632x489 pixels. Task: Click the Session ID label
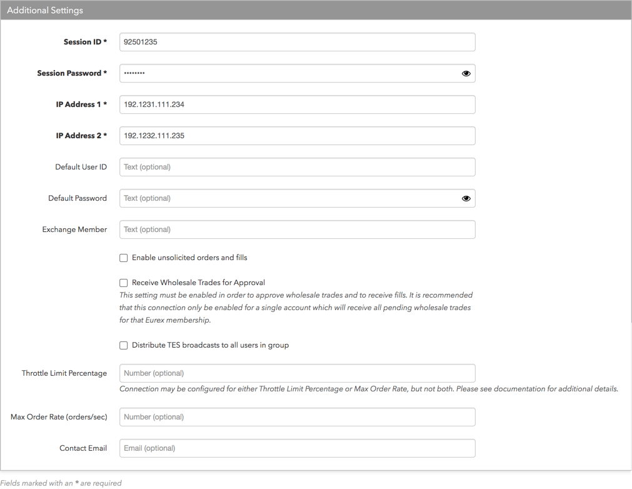point(85,42)
